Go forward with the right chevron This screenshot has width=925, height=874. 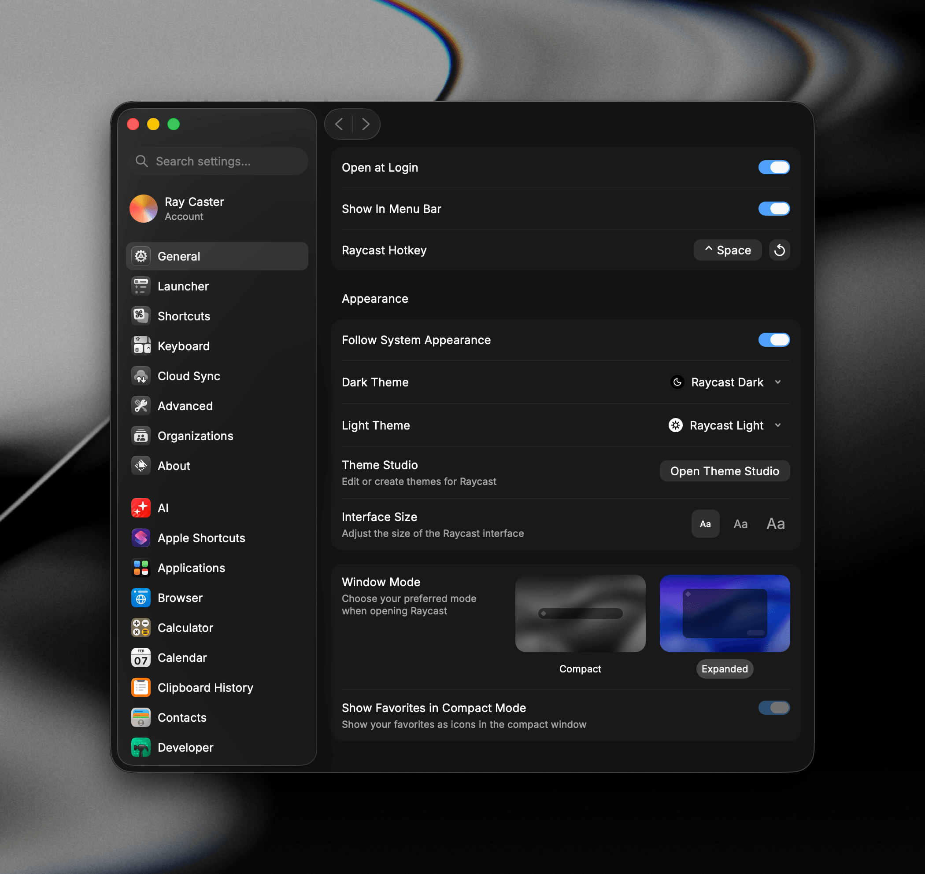pyautogui.click(x=366, y=124)
